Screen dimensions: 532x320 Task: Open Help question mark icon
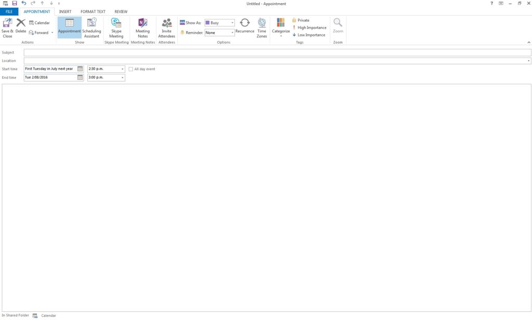491,4
